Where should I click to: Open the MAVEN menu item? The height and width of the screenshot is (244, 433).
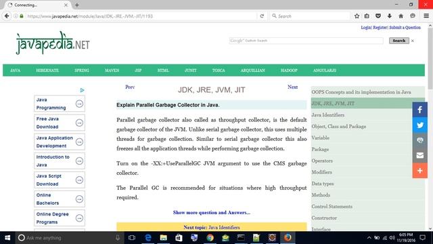112,70
